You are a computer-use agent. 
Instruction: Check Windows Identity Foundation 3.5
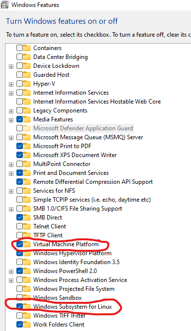pyautogui.click(x=19, y=262)
